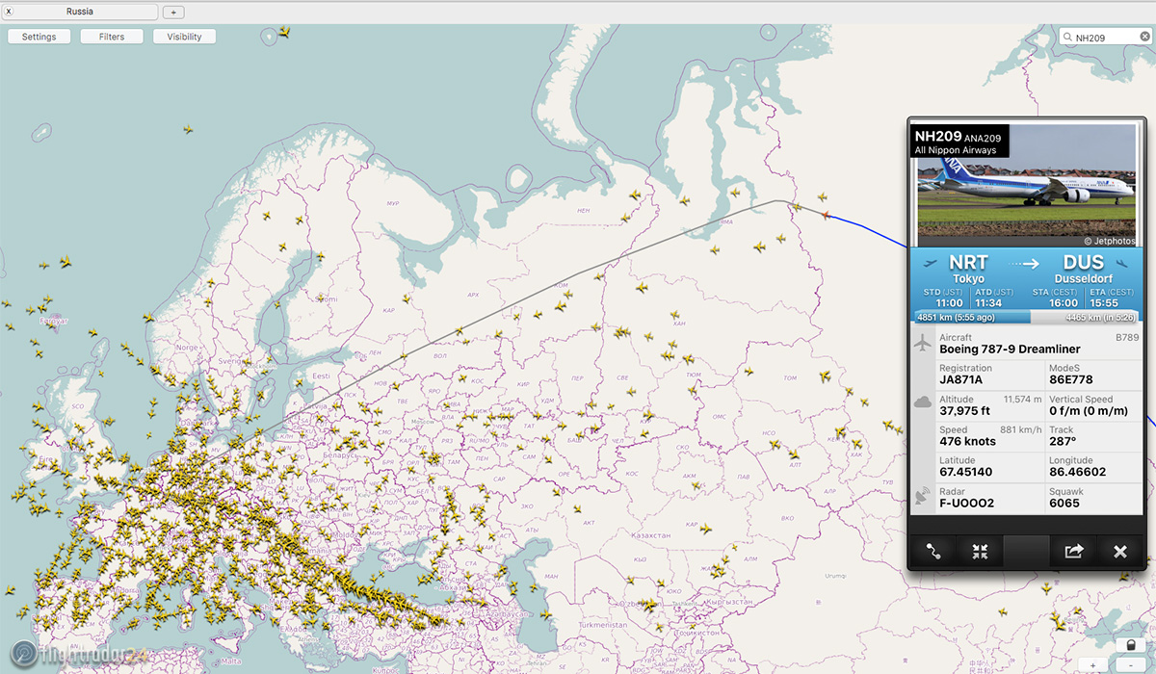The width and height of the screenshot is (1156, 674).
Task: Click the Boeing 787-9 Dreamliner aircraft type
Action: (x=1010, y=350)
